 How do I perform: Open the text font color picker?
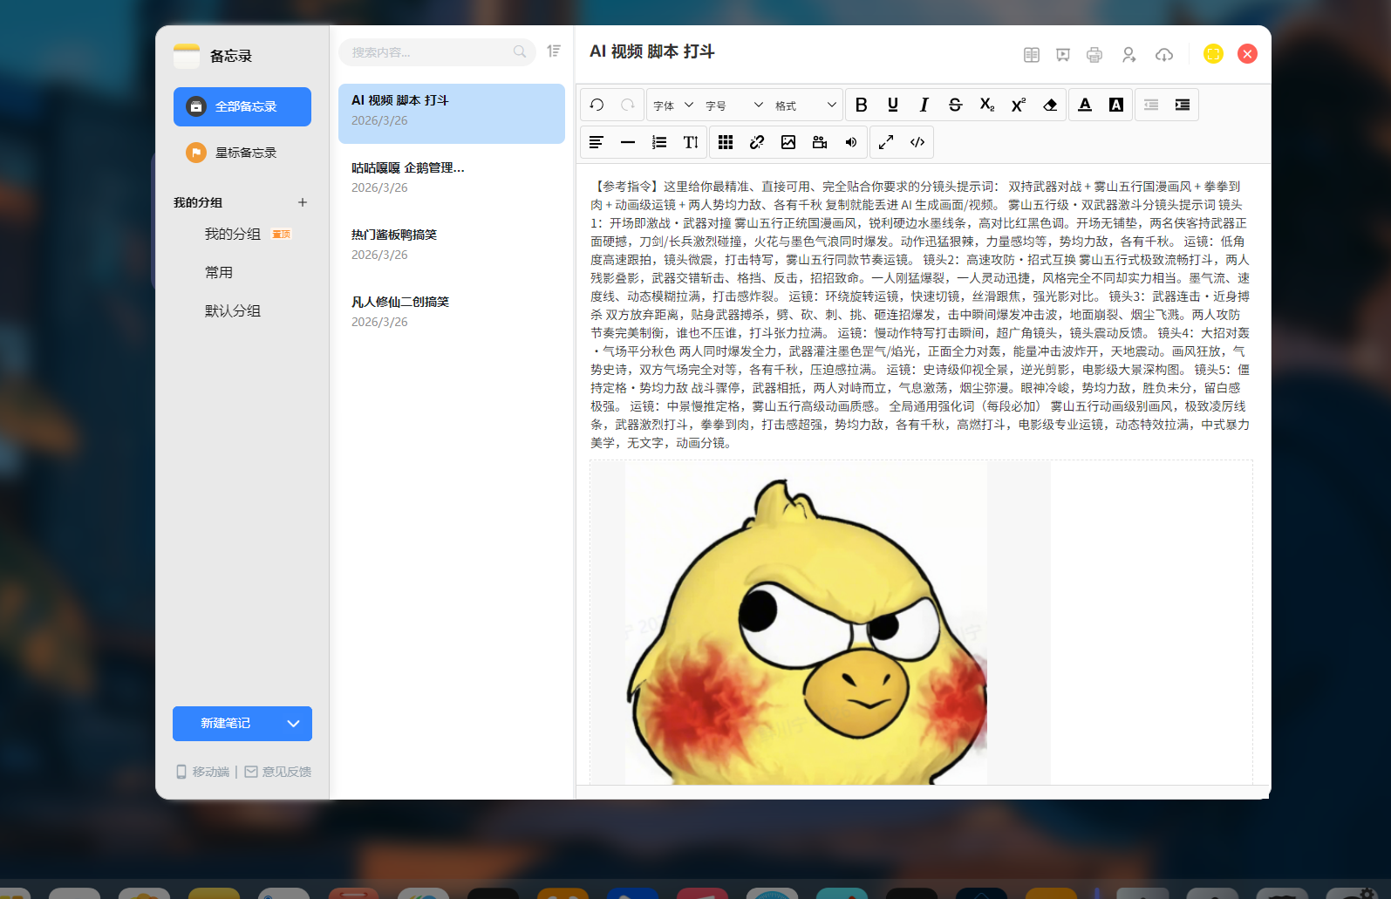1085,105
